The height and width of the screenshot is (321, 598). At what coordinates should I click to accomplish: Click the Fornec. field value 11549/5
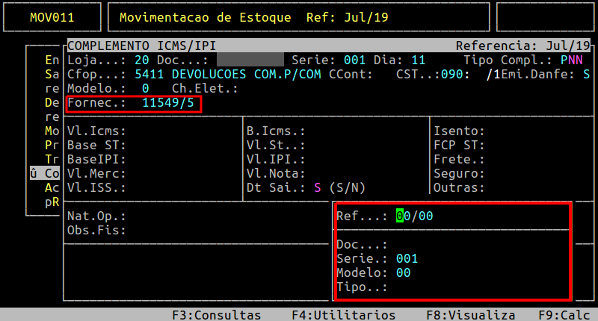(167, 103)
